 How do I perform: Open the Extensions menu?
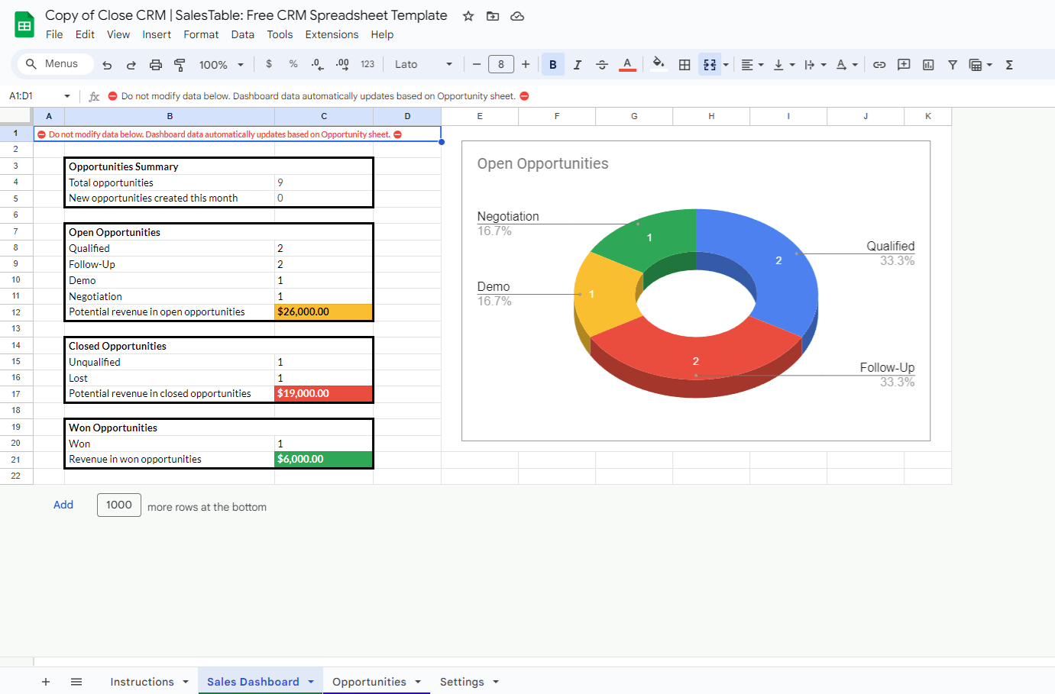coord(332,34)
